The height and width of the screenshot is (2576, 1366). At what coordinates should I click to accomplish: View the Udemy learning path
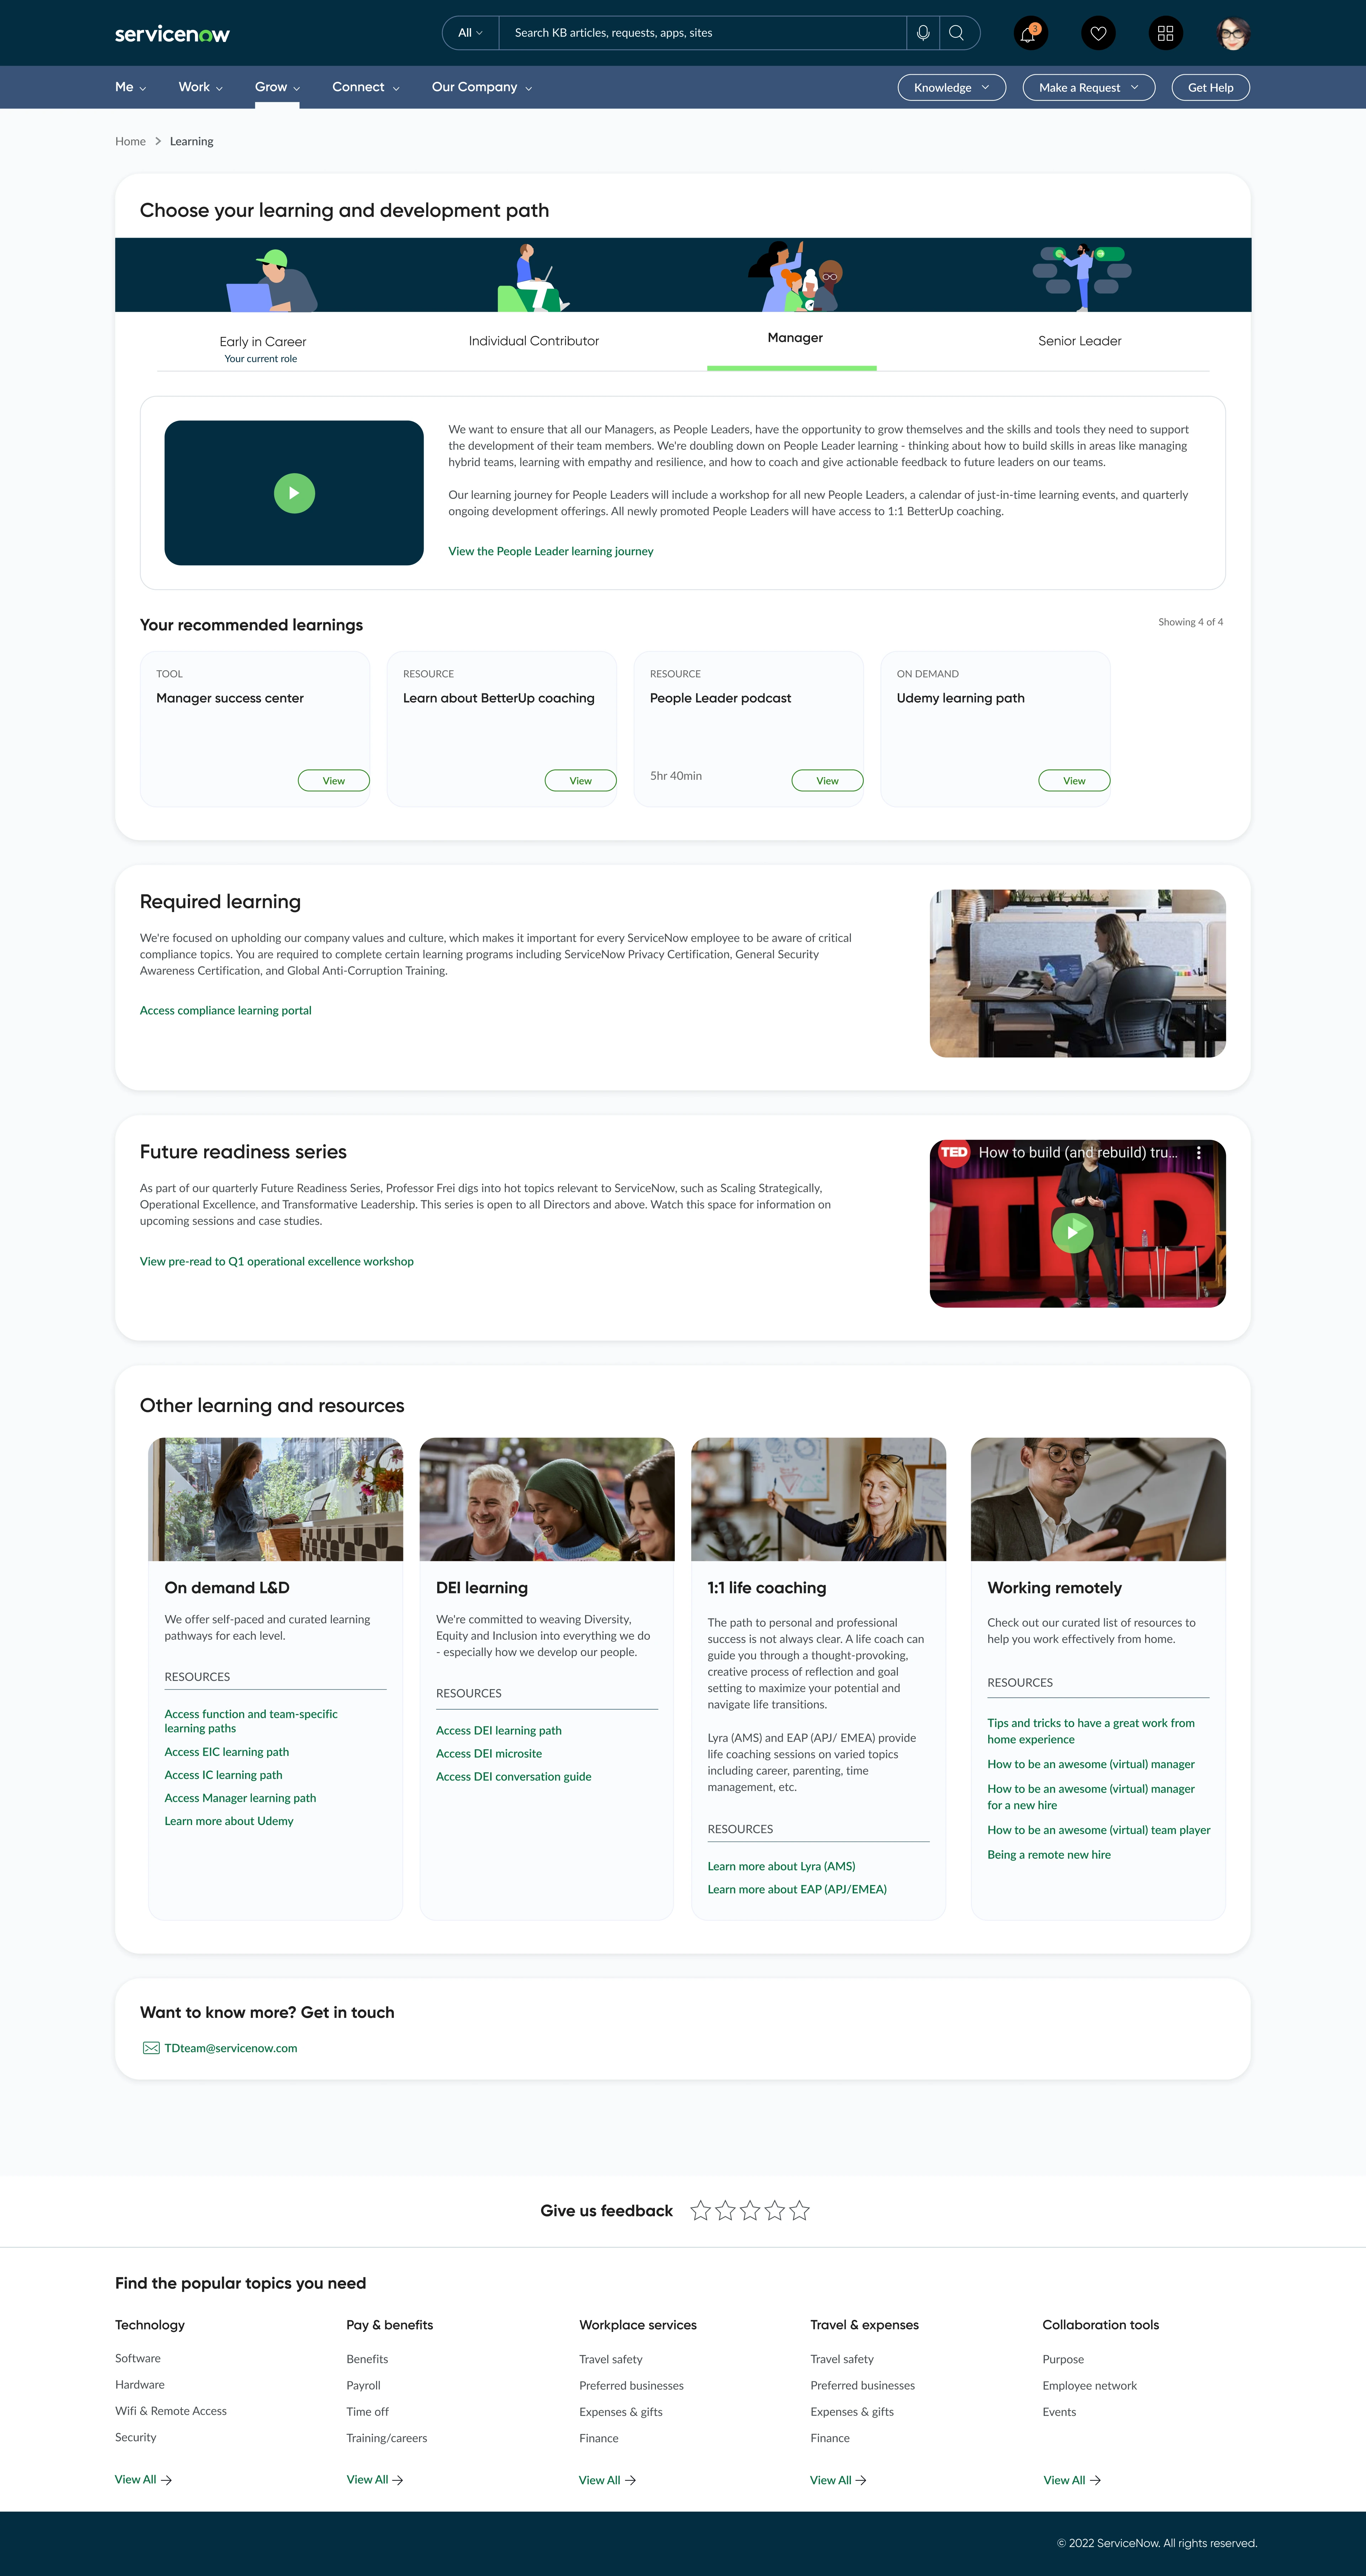(1074, 781)
